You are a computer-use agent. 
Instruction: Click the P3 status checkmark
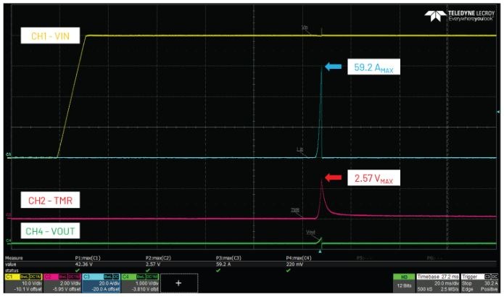218,270
